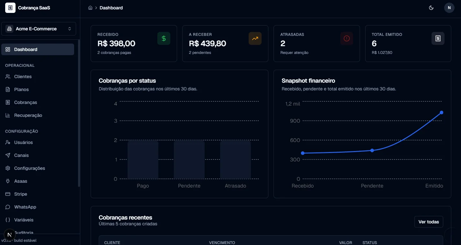The width and height of the screenshot is (461, 245).
Task: Click the Recuperação bar chart icon
Action: point(8,115)
